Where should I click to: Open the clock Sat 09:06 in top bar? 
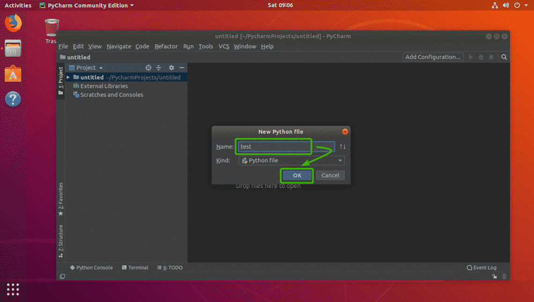pos(280,5)
